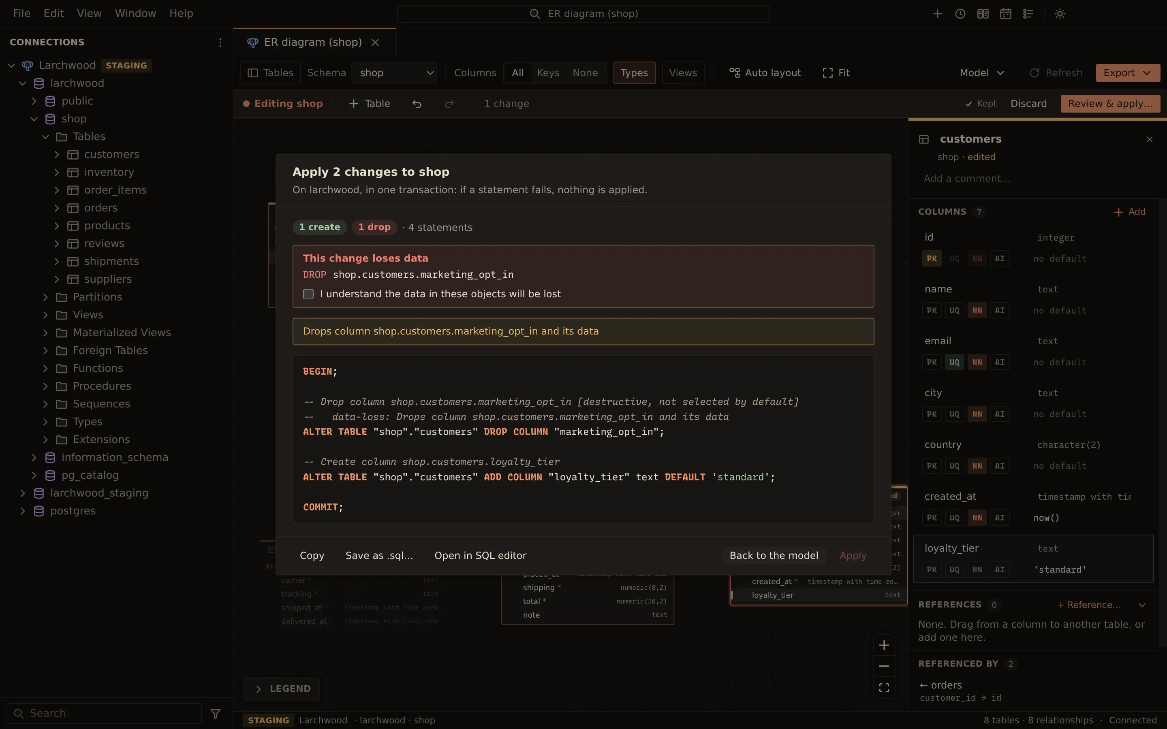Click the Copy button in dialog
Screen dimensions: 1167x729
coord(312,555)
